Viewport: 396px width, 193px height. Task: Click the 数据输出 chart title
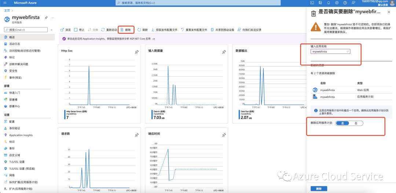click(241, 51)
